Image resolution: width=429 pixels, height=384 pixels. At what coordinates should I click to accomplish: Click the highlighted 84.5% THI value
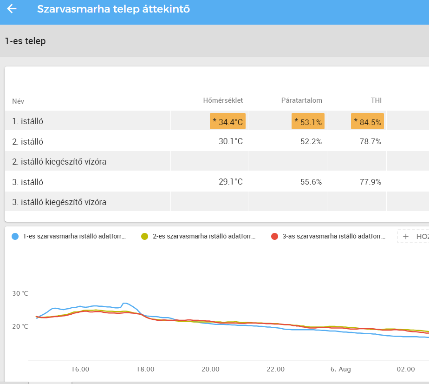coord(367,121)
